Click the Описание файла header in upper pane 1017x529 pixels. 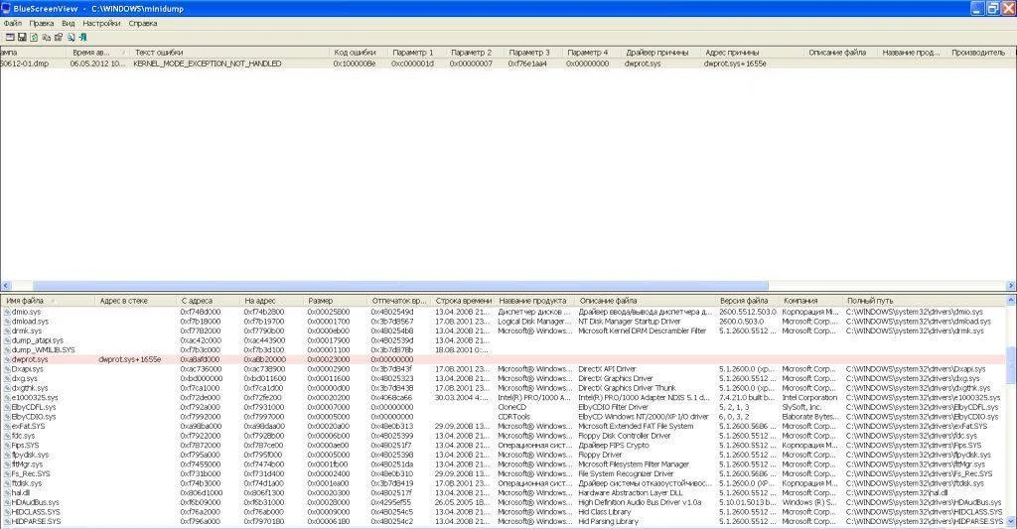click(840, 52)
